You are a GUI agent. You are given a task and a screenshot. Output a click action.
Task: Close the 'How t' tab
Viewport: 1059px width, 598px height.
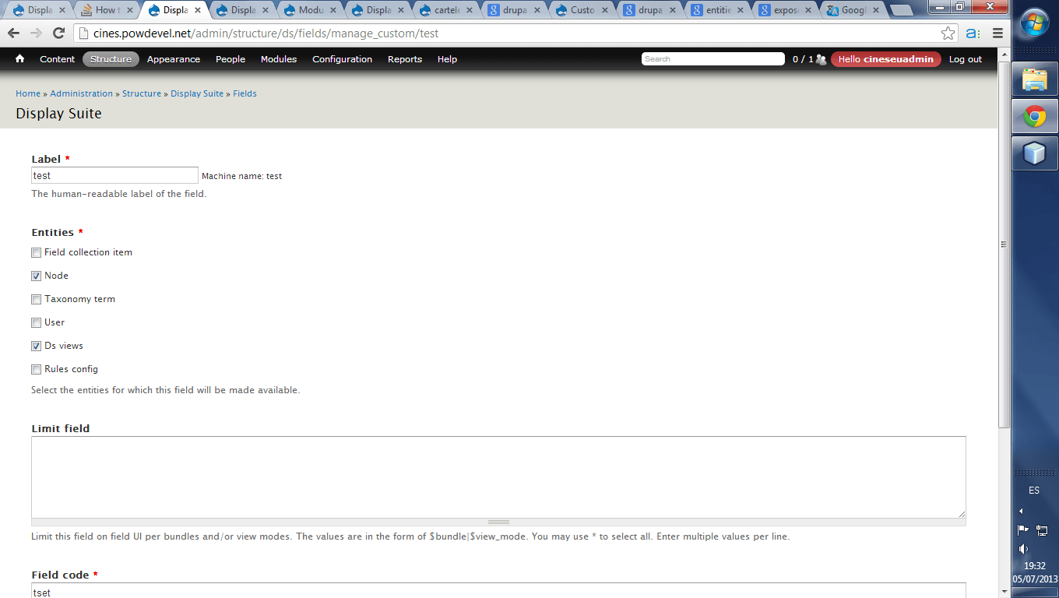[129, 10]
